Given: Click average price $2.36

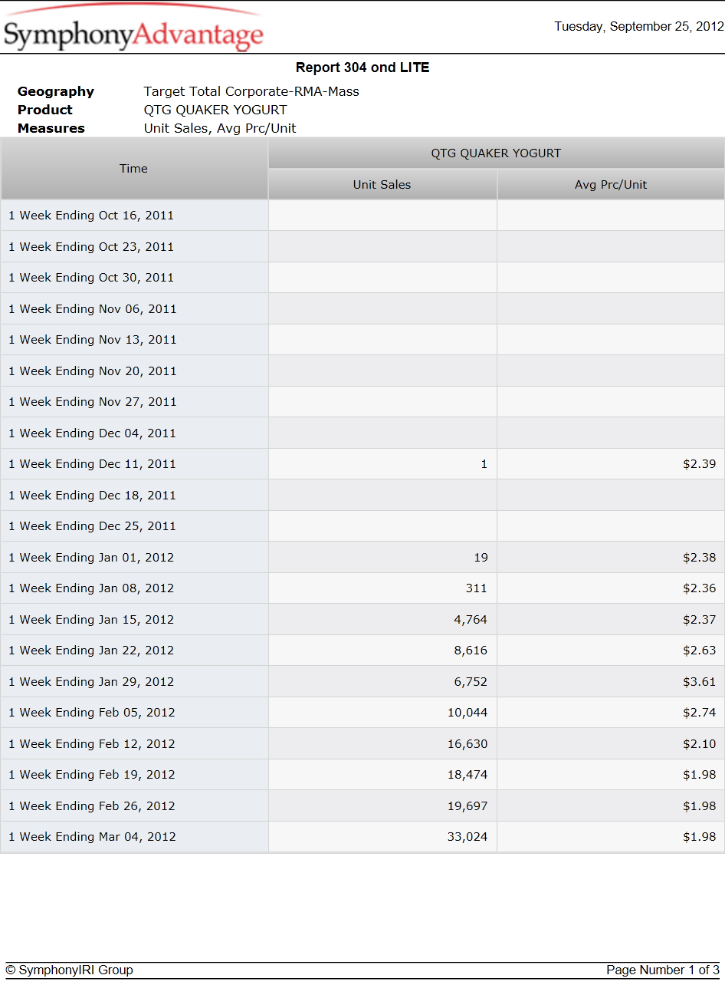Looking at the screenshot, I should click(700, 588).
